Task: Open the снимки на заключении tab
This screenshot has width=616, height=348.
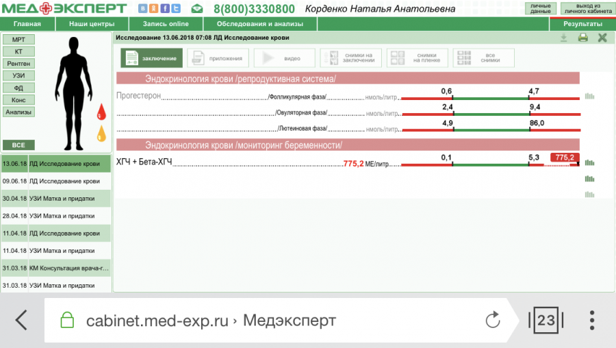Action: coord(351,58)
